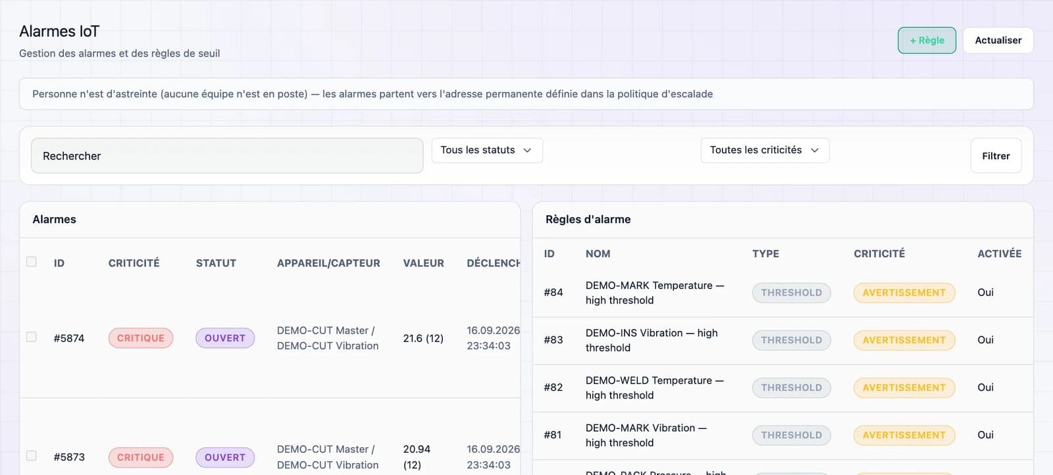The height and width of the screenshot is (475, 1053).
Task: Click the TYPE header in rules table
Action: (766, 254)
